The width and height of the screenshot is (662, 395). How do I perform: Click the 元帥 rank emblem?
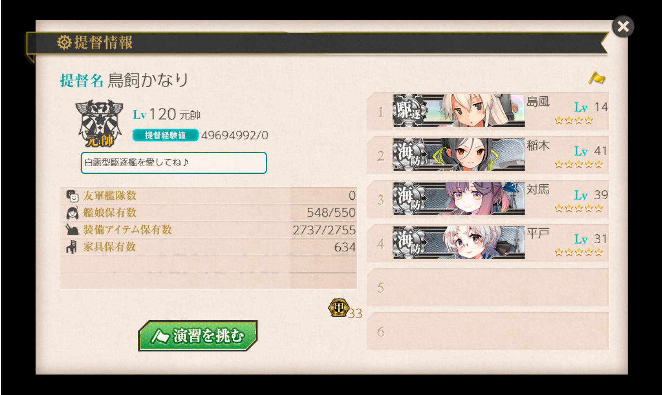click(x=99, y=124)
